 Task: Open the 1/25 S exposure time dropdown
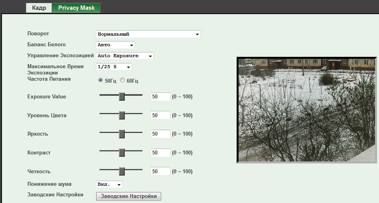(114, 67)
